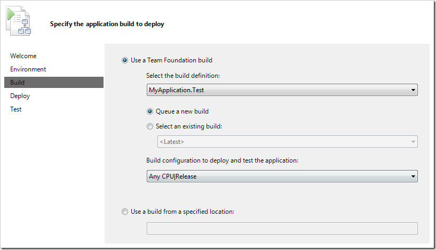Click the build workflow wizard icon
Image resolution: width=436 pixels, height=250 pixels.
pyautogui.click(x=19, y=21)
